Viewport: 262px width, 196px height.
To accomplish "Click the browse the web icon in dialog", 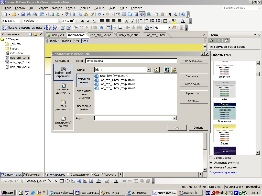I will pos(167,70).
